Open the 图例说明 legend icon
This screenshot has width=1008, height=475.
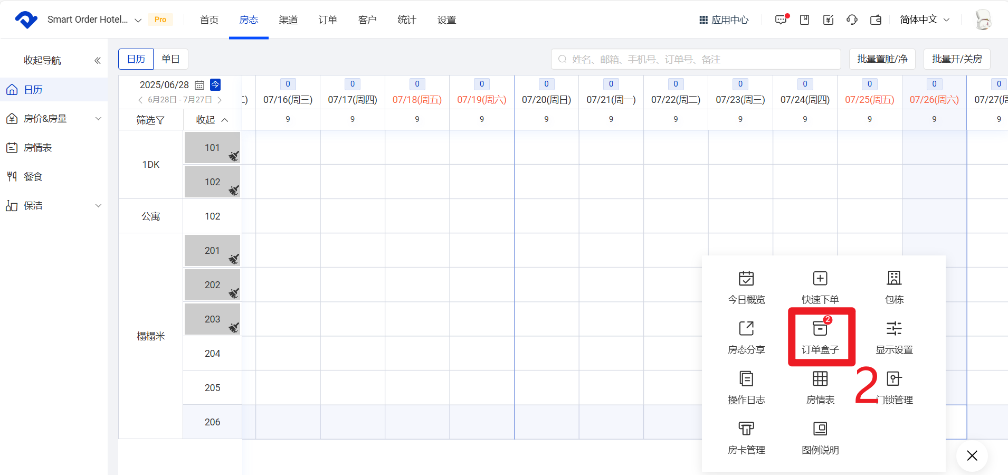click(820, 429)
